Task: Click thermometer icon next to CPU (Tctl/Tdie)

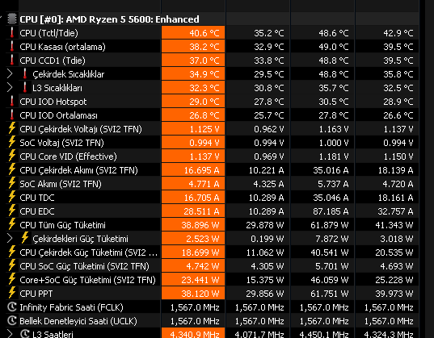Action: click(12, 33)
